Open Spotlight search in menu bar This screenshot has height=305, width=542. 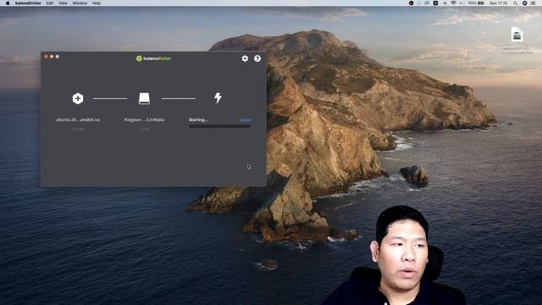coord(515,3)
